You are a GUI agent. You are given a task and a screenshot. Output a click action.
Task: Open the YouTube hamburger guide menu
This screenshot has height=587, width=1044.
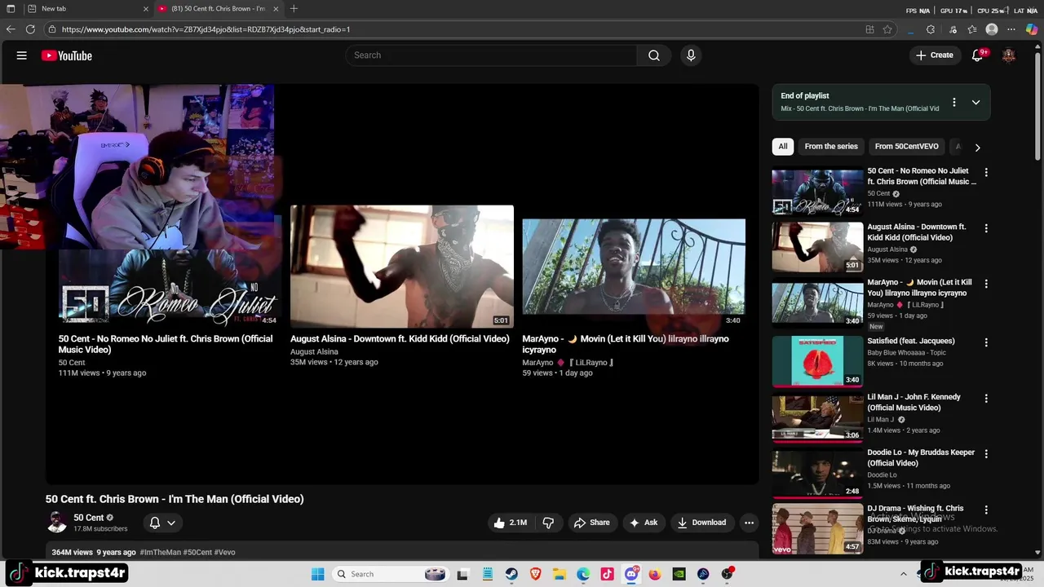tap(22, 55)
